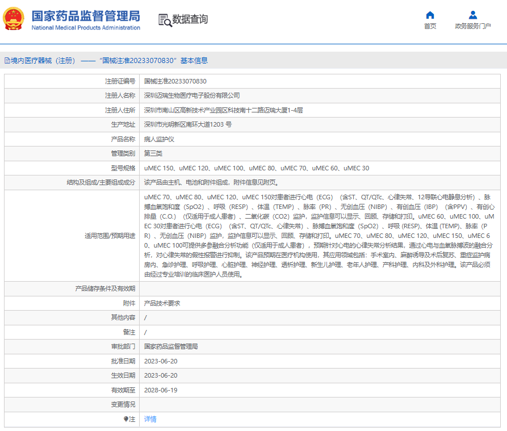Screen dimensions: 507x431
Task: Click the 产品储存条件及有效期 label
Action: (x=105, y=288)
